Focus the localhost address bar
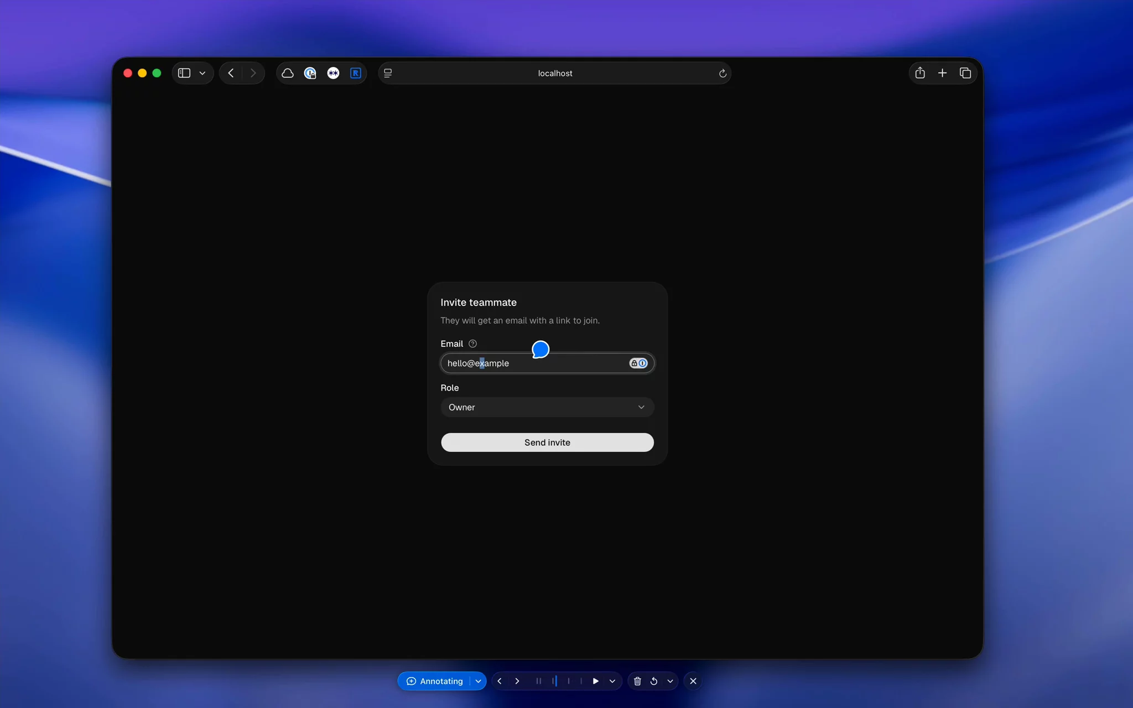This screenshot has width=1133, height=708. pyautogui.click(x=555, y=73)
